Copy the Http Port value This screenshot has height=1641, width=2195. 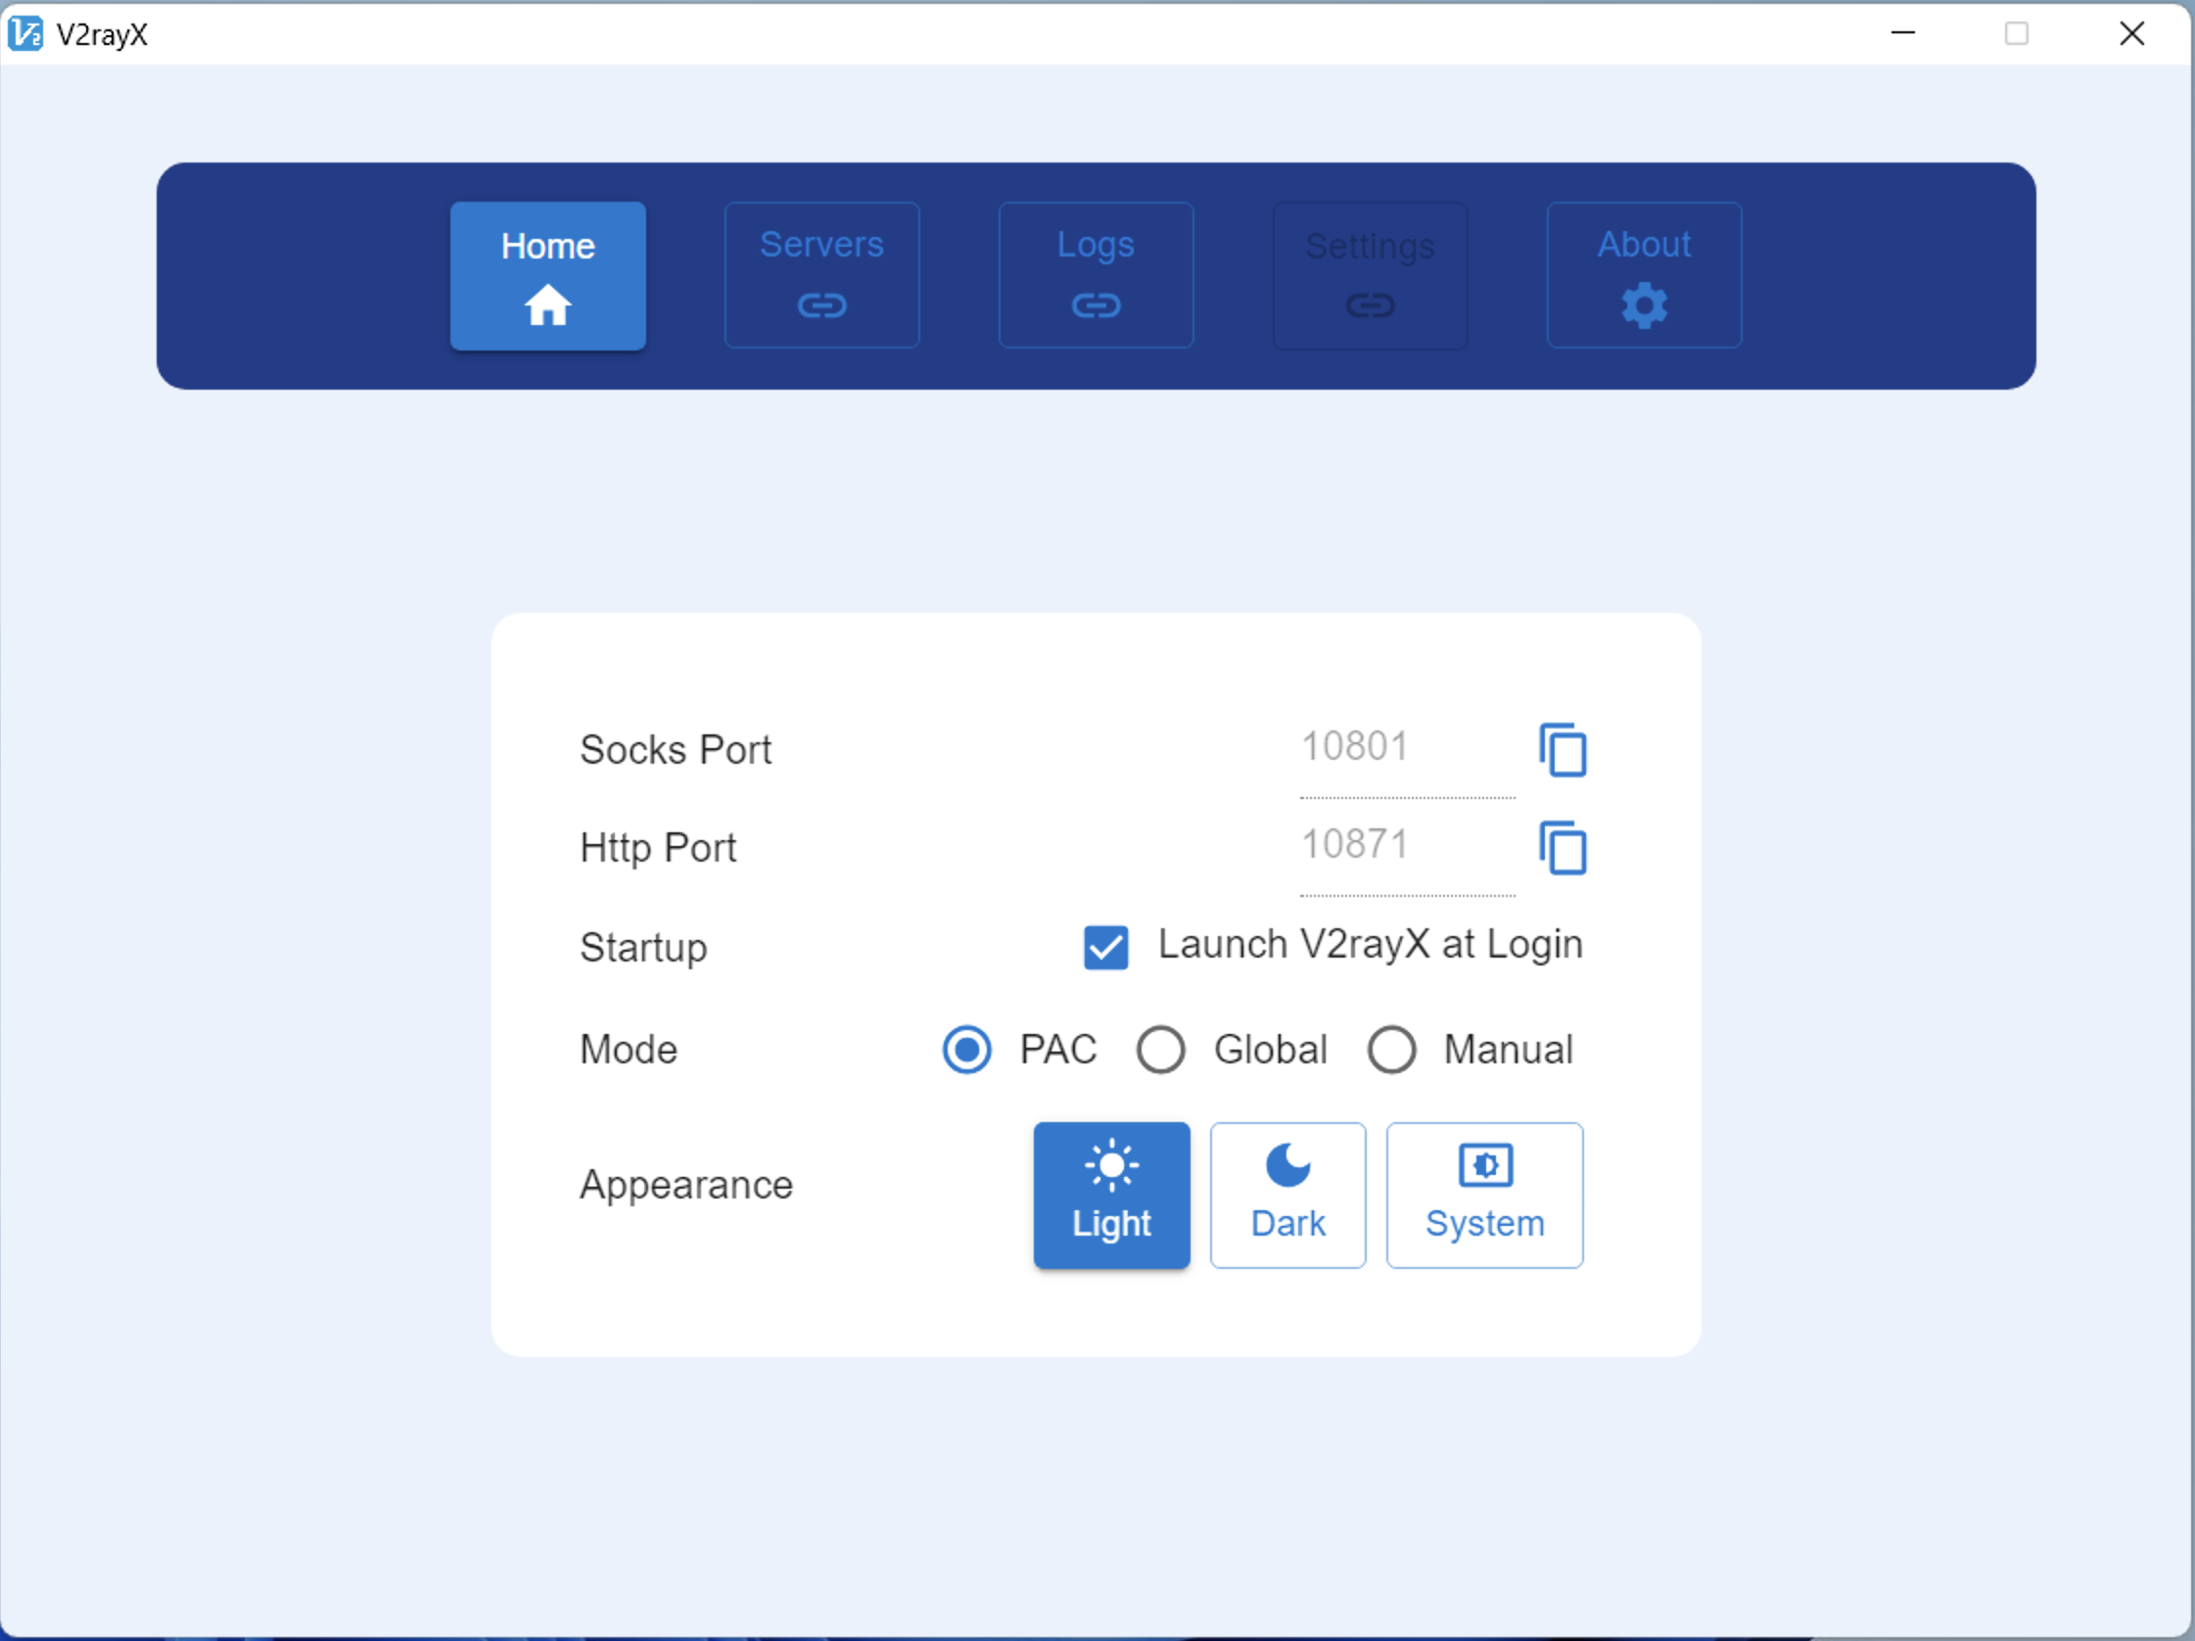pos(1563,848)
